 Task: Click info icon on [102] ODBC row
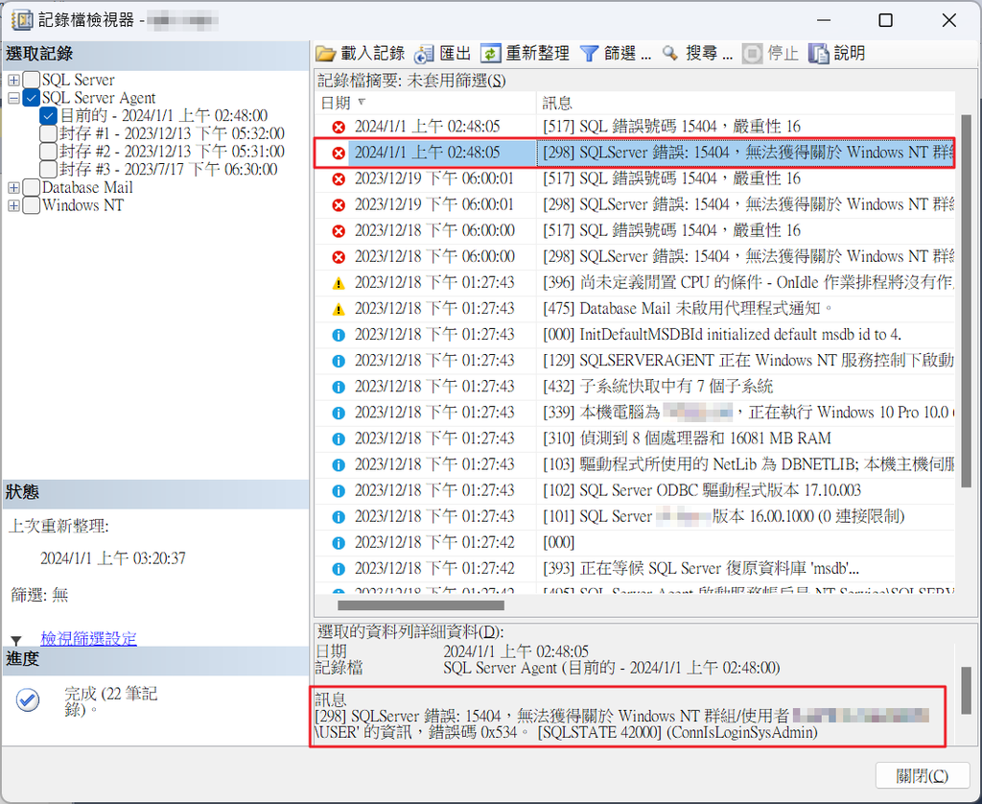point(339,491)
